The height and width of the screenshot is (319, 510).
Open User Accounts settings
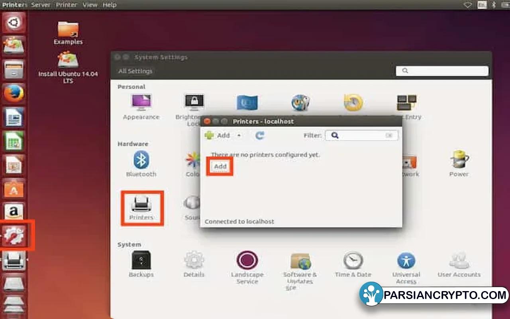[x=459, y=264]
